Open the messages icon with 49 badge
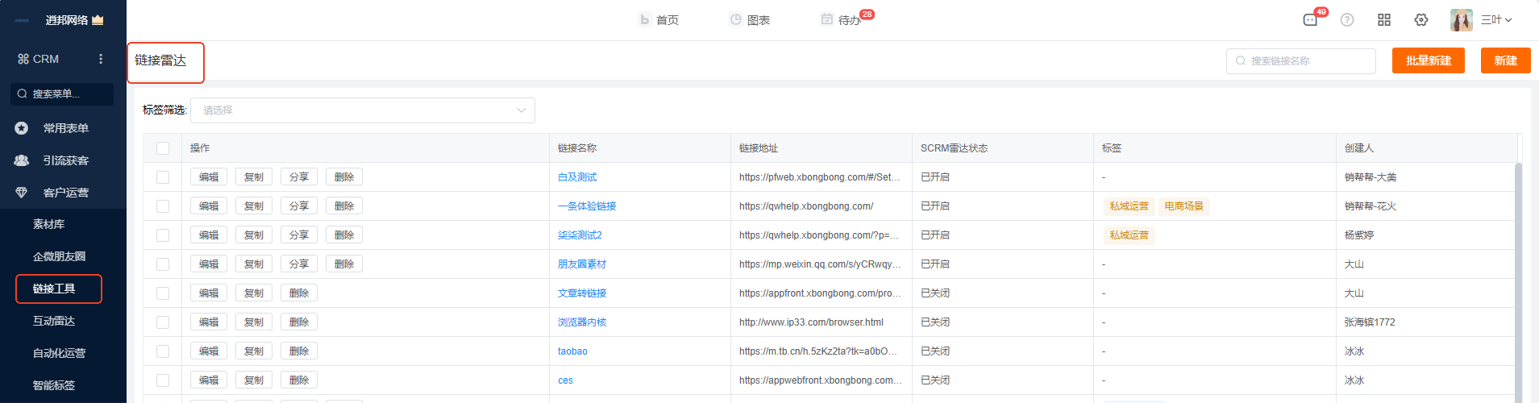This screenshot has height=403, width=1539. coord(1310,20)
